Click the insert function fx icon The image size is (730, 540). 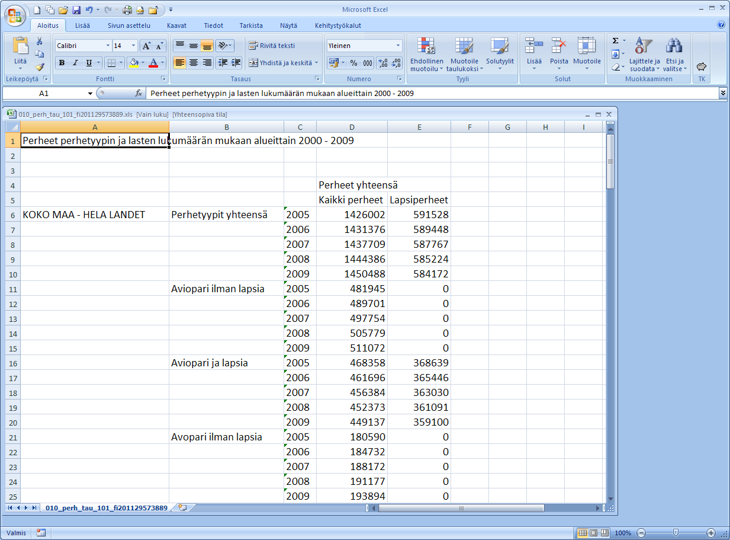click(139, 93)
